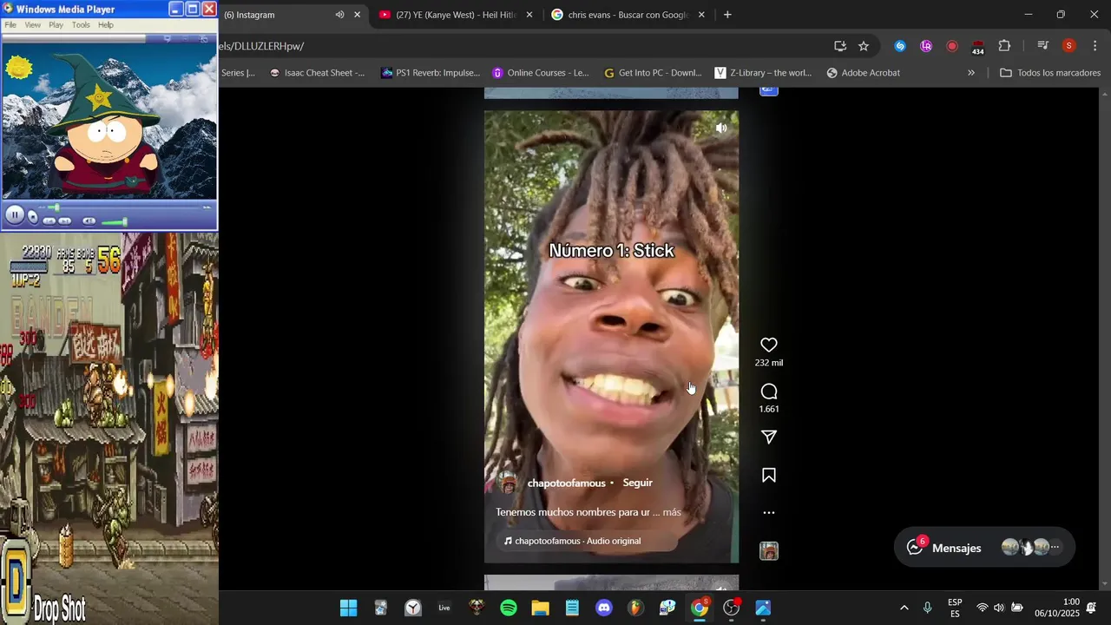Image resolution: width=1111 pixels, height=625 pixels.
Task: Open the Shazam extension icon
Action: pos(900,46)
